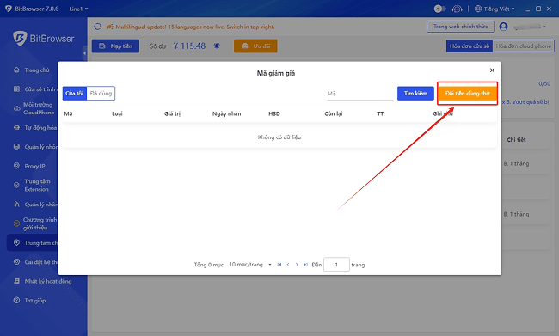
Task: Click the Proxy IP location icon
Action: [x=16, y=166]
